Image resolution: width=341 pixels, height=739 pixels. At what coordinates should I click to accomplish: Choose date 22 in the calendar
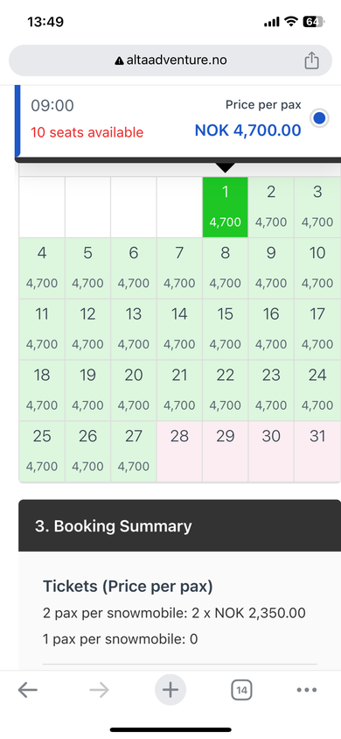[x=226, y=391]
